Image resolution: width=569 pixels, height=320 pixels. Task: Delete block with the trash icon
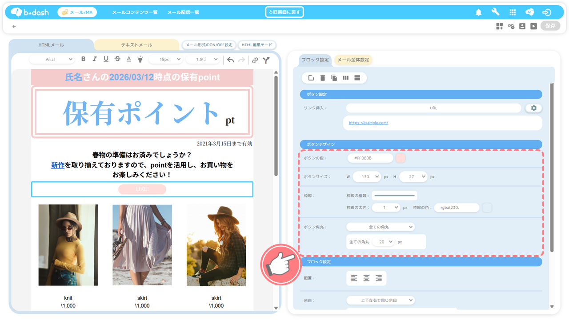tap(323, 78)
